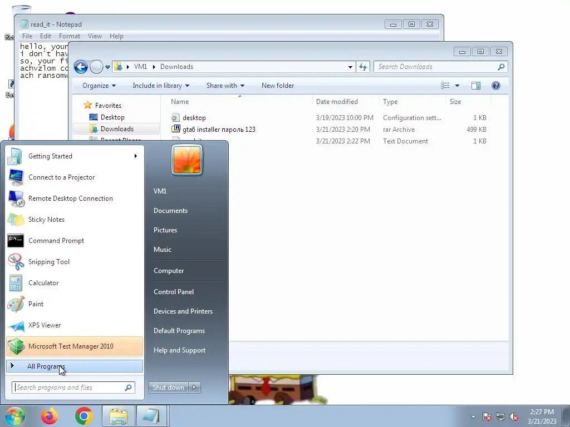The image size is (570, 427).
Task: Click the muted volume tray icon
Action: pos(514,416)
